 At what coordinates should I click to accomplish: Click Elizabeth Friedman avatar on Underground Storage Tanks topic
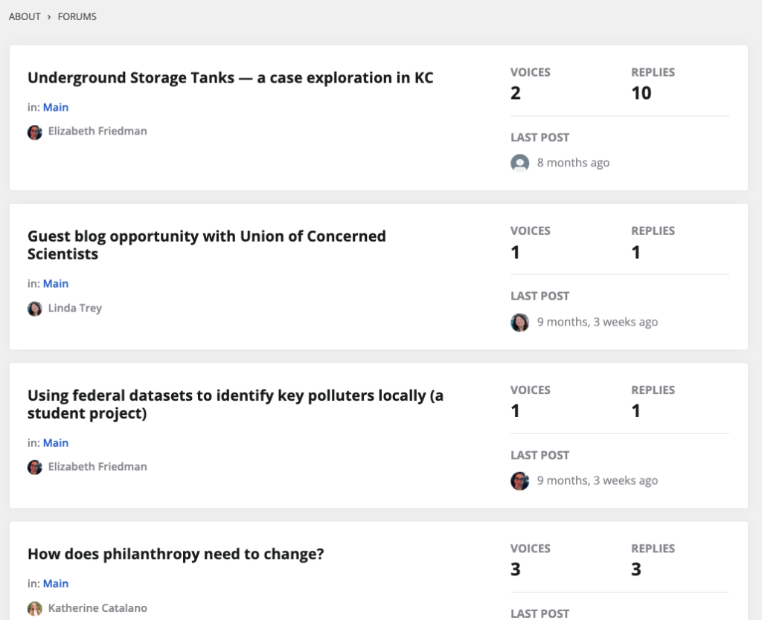(35, 132)
